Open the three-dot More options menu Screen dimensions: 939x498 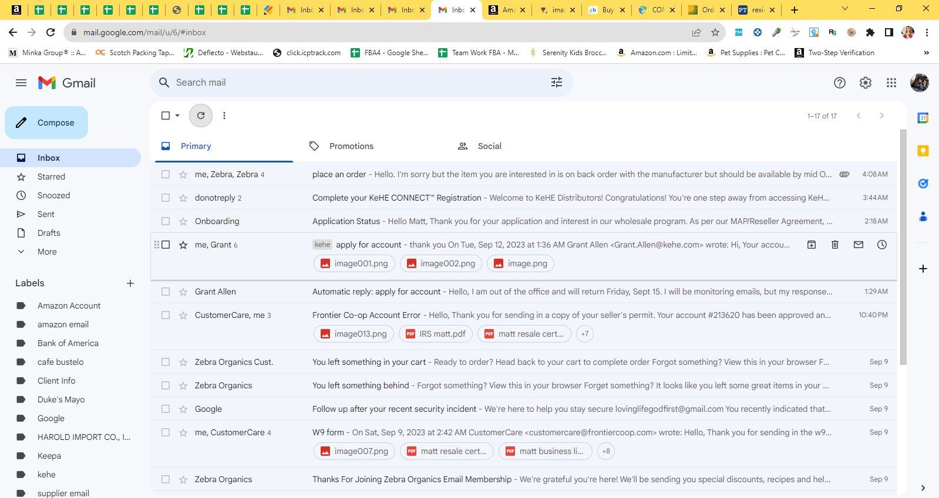[x=224, y=116]
